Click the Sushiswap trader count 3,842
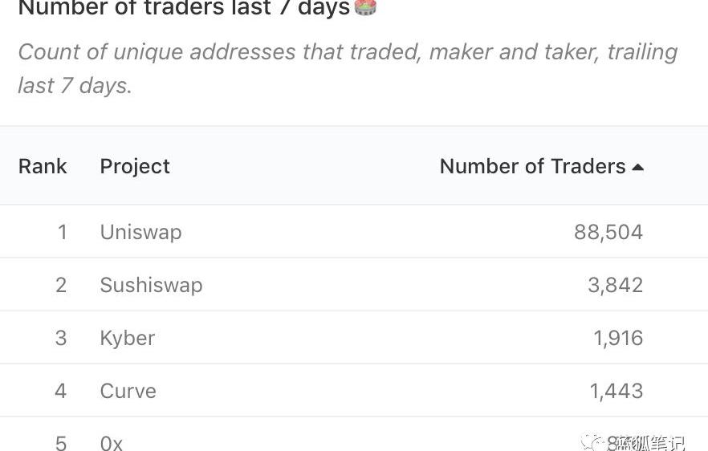The width and height of the screenshot is (708, 451). coord(615,285)
